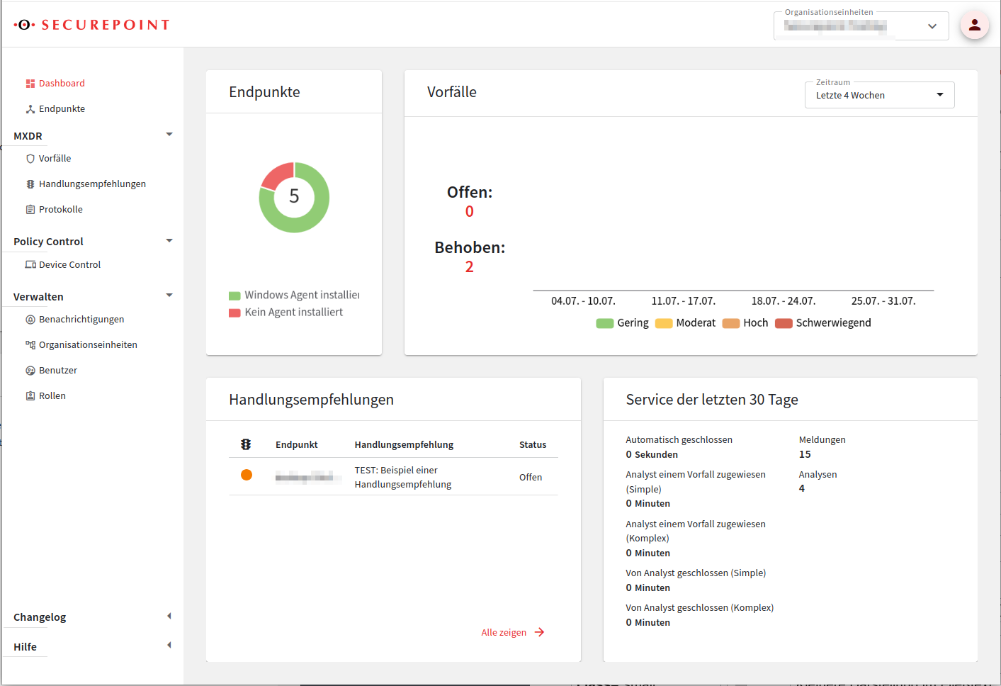Click the Benutzer user icon
This screenshot has width=1001, height=686.
(30, 371)
